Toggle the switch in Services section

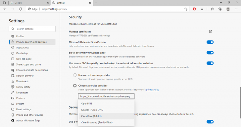pos(210,122)
